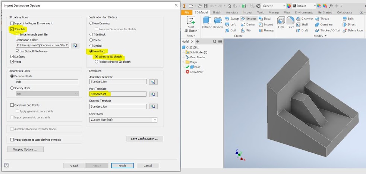Browse for Part Template file

(153, 94)
